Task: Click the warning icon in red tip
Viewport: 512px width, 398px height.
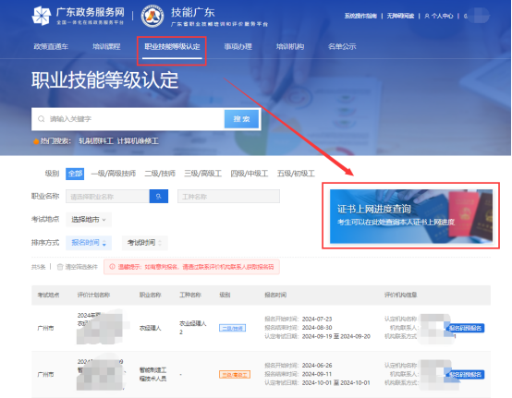Action: pos(112,267)
